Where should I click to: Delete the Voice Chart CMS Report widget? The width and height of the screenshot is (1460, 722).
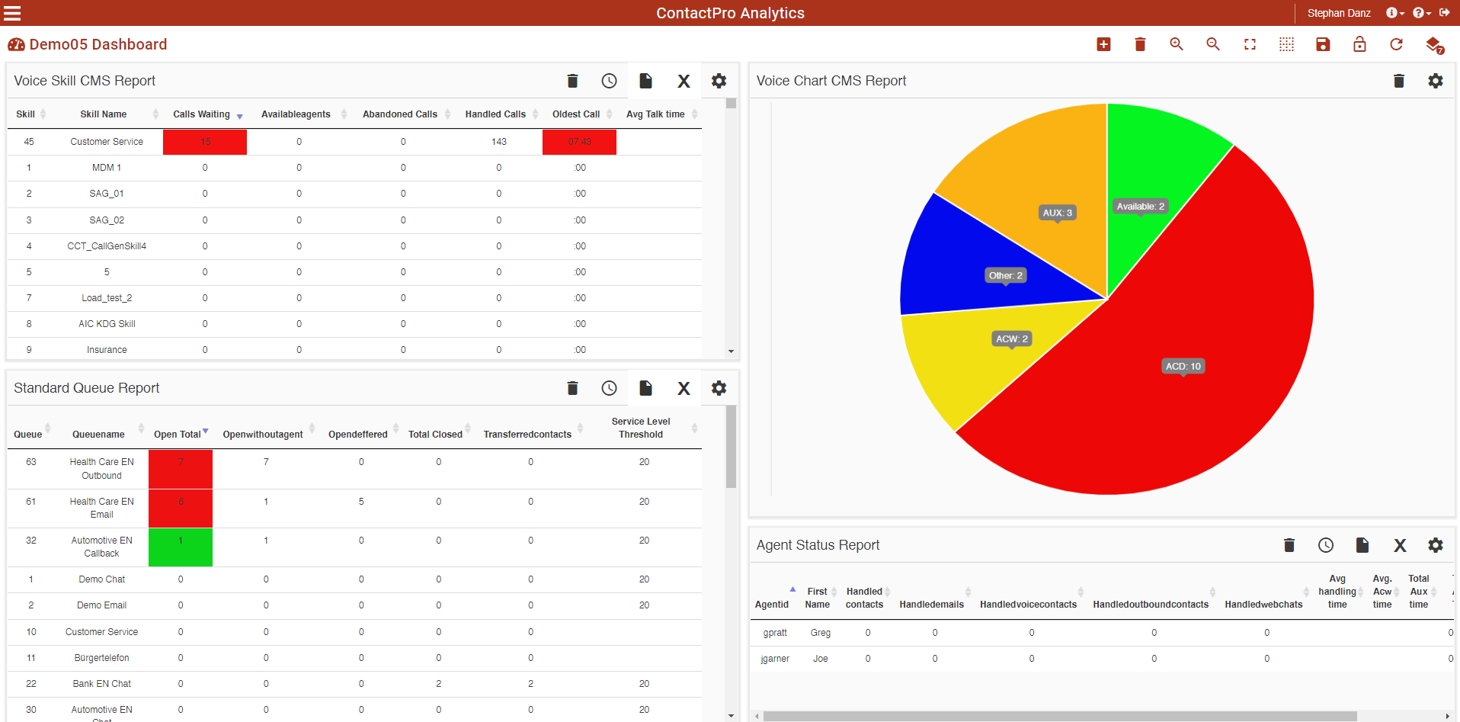pyautogui.click(x=1398, y=81)
